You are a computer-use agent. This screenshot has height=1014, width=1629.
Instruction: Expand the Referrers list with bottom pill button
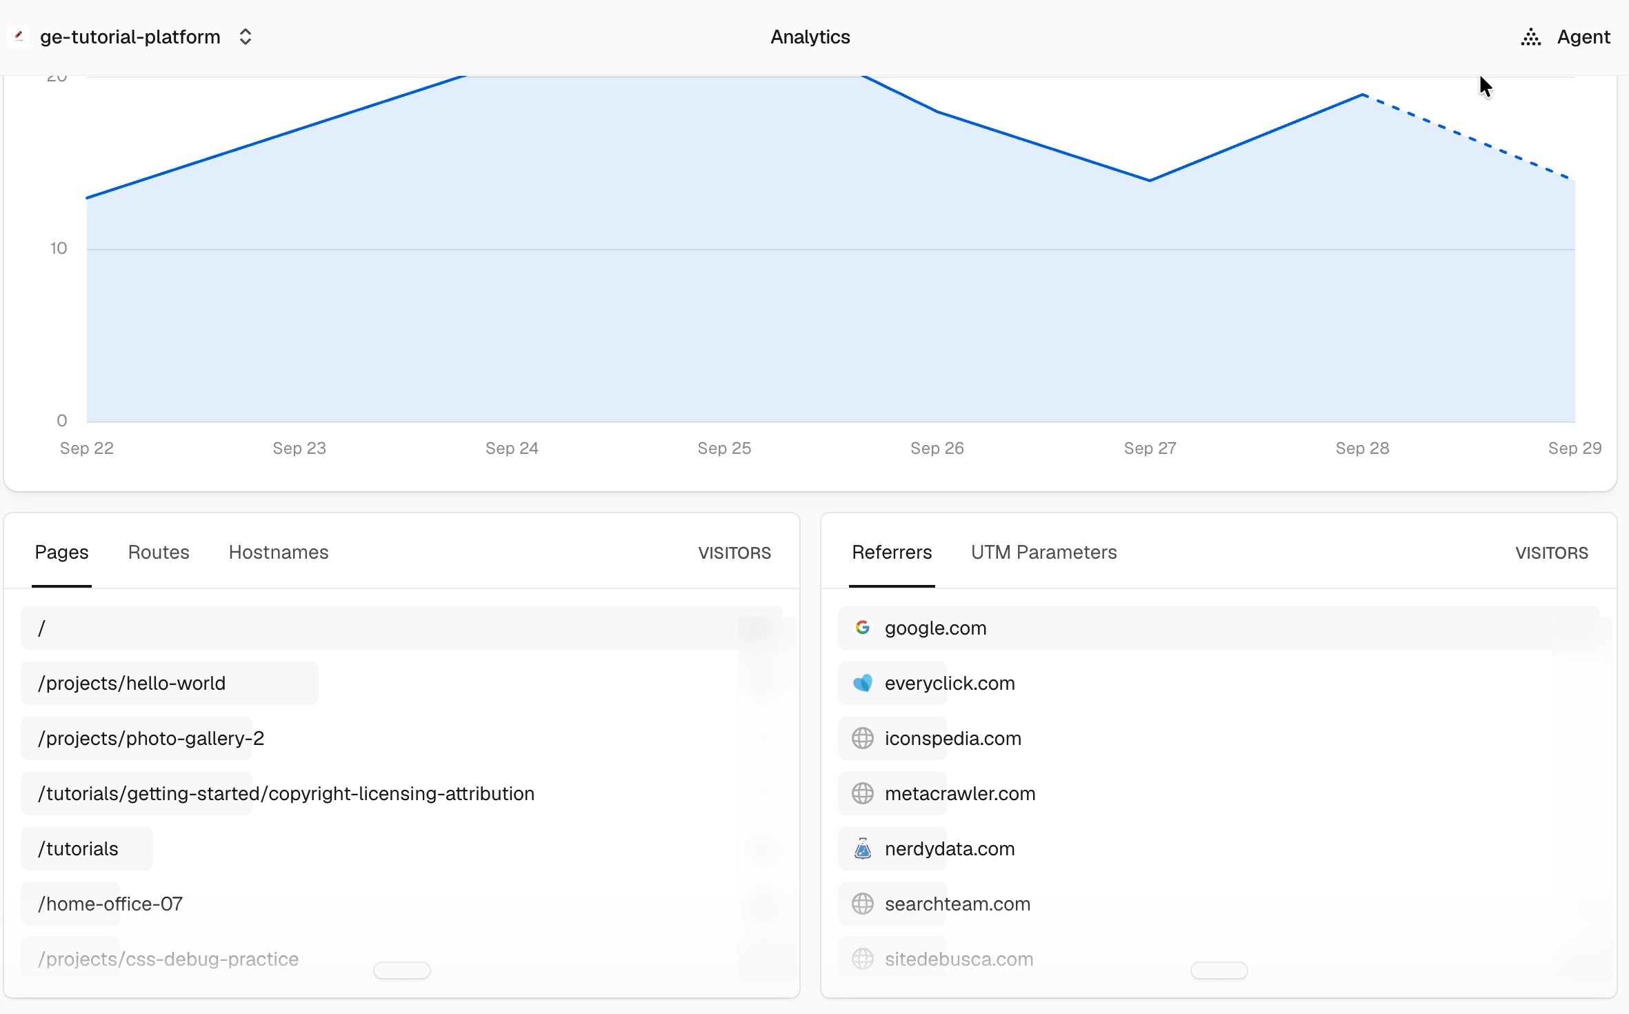click(x=1219, y=971)
